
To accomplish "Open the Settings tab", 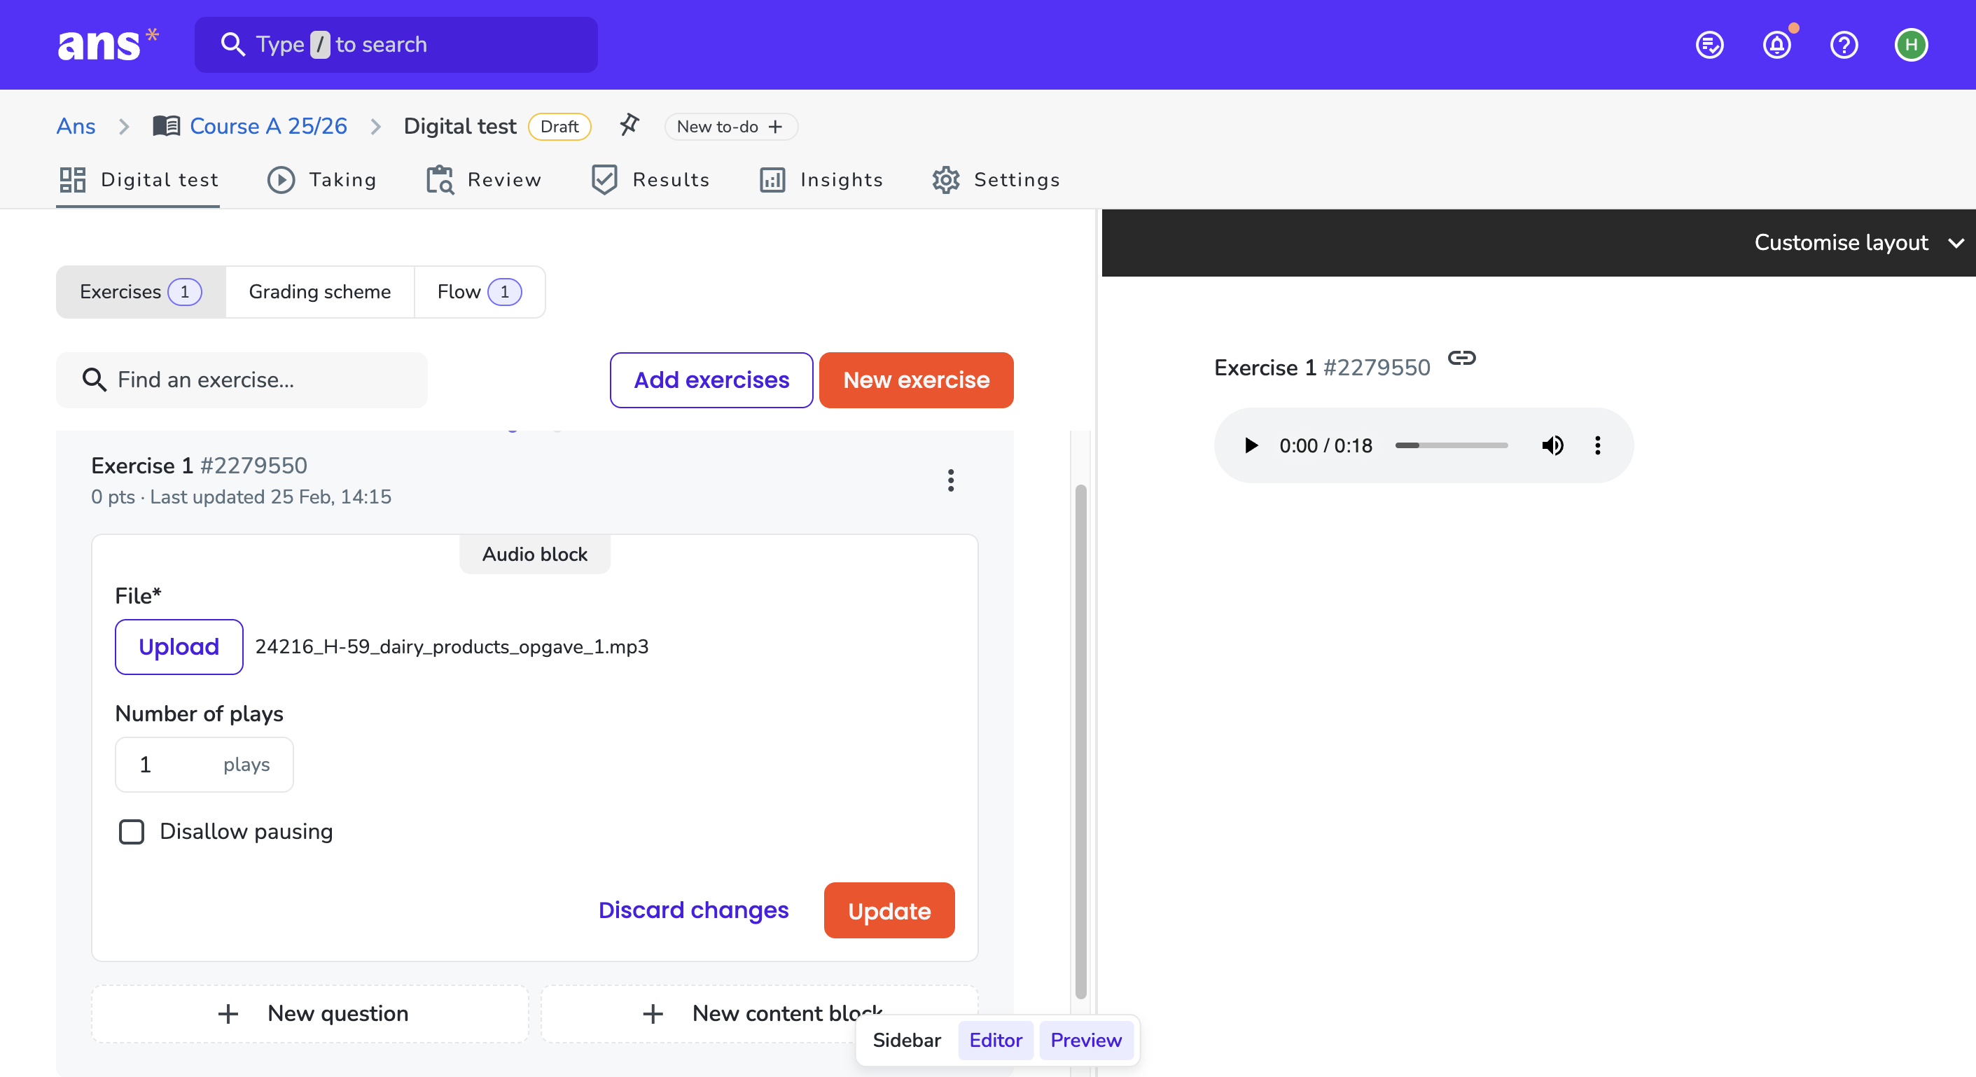I will point(996,179).
